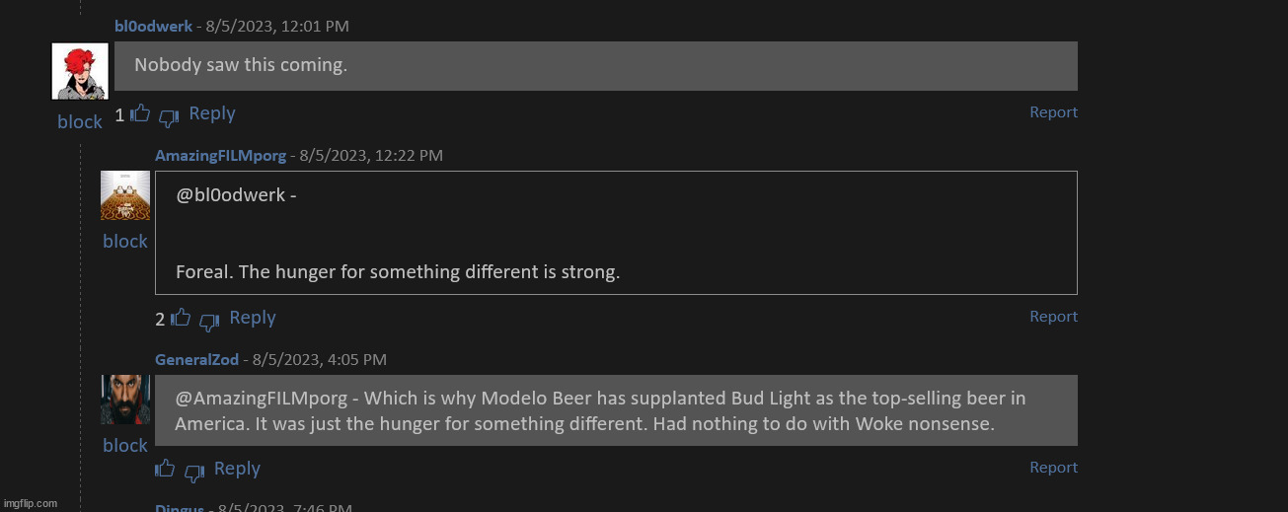This screenshot has height=512, width=1288.
Task: Upvote AmazingFILMporg's "Foreal" comment
Action: [x=181, y=318]
